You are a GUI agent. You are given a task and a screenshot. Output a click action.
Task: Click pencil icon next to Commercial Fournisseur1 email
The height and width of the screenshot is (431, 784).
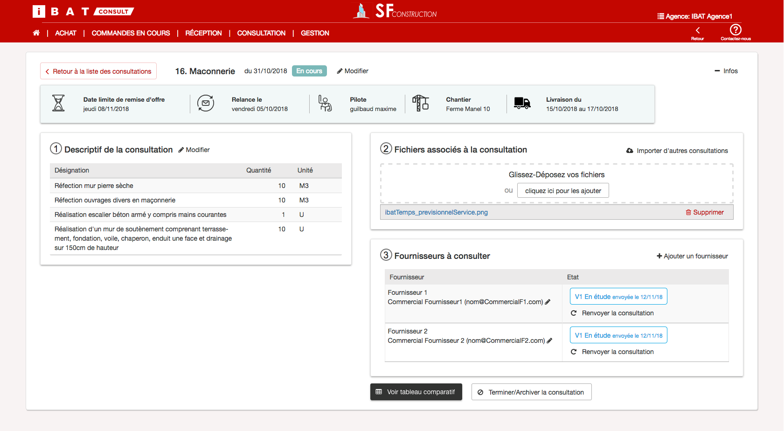[x=548, y=302]
